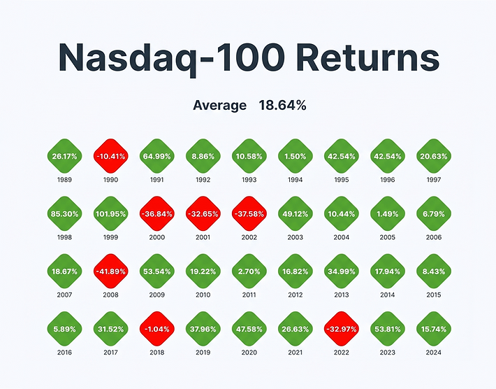The height and width of the screenshot is (389, 496).
Task: Click the 1991 diamond with 64.99%
Action: coord(157,156)
